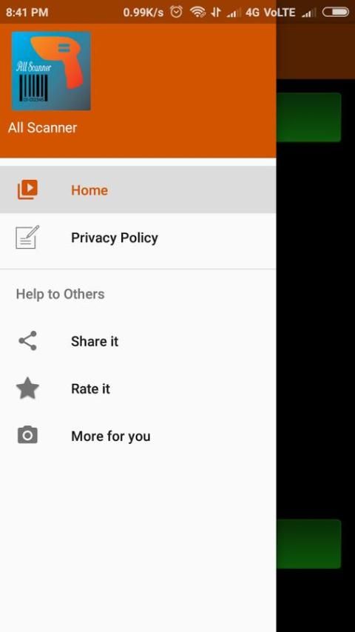Tap the alarm clock status icon
355x632 pixels.
pos(176,12)
